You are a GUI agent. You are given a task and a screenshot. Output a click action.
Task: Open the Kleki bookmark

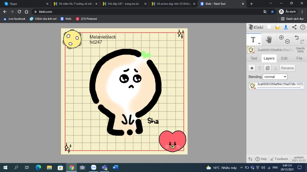coord(66,19)
